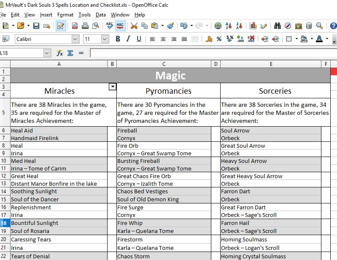Toggle Edit File mode
Screen dimensions: 337x260
pyautogui.click(x=61, y=26)
